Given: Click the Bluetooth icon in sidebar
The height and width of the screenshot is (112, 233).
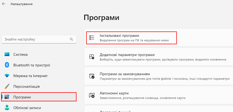Looking at the screenshot, I should (7, 65).
